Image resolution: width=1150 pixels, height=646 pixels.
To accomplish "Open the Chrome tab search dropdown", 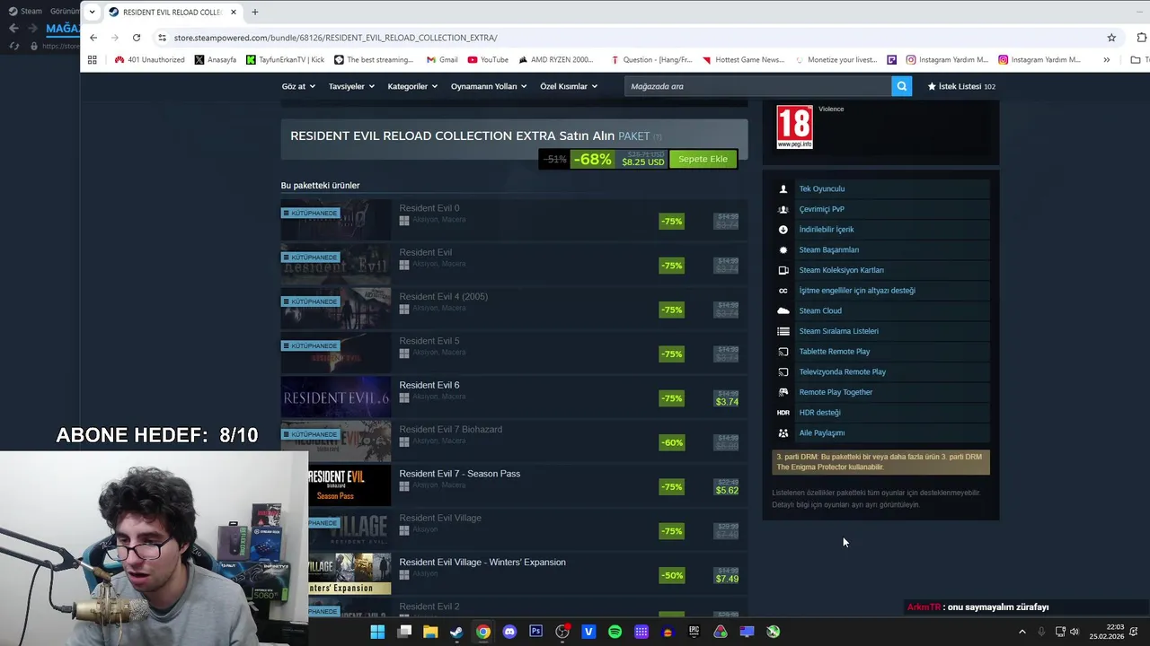I will 92,12.
